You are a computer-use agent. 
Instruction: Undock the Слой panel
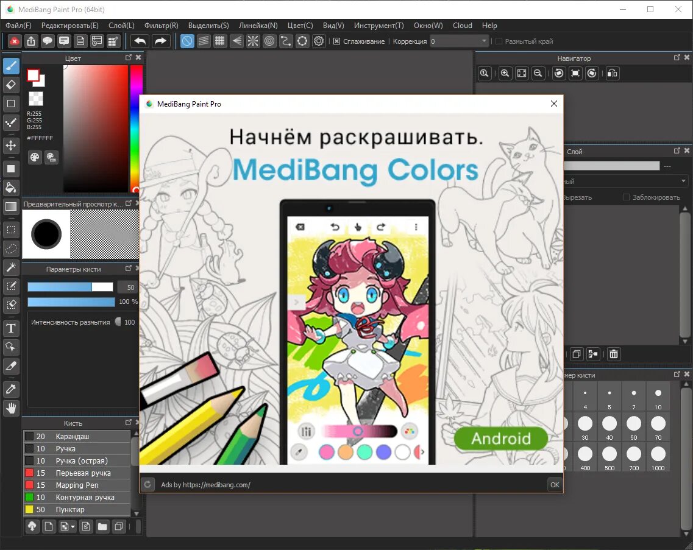tap(677, 150)
